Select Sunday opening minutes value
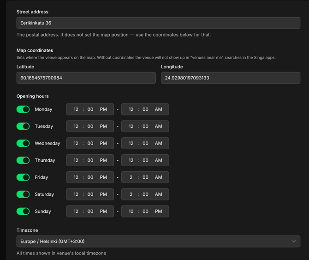The image size is (309, 260). pyautogui.click(x=90, y=211)
